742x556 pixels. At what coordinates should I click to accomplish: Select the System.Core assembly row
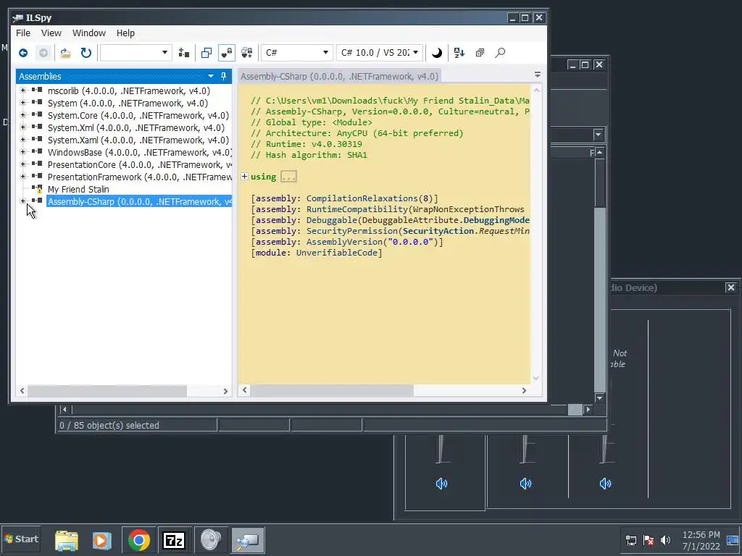click(138, 115)
